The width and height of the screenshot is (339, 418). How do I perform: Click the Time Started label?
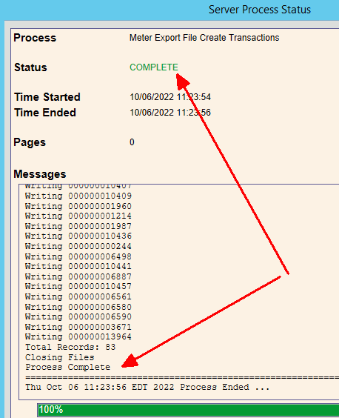[47, 97]
